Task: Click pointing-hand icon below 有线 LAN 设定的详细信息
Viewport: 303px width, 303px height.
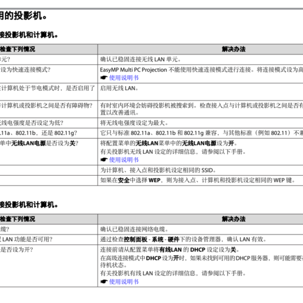Action: 104,281
